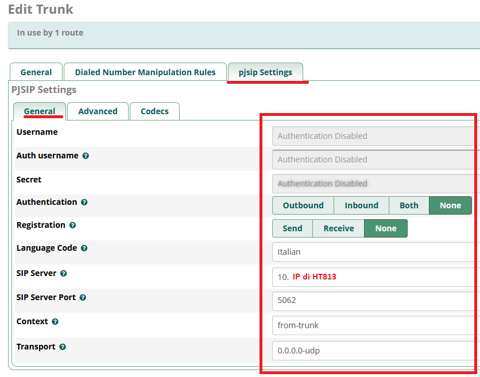Switch to Dialed Number Manipulation Rules tab
The image size is (480, 377).
click(145, 72)
